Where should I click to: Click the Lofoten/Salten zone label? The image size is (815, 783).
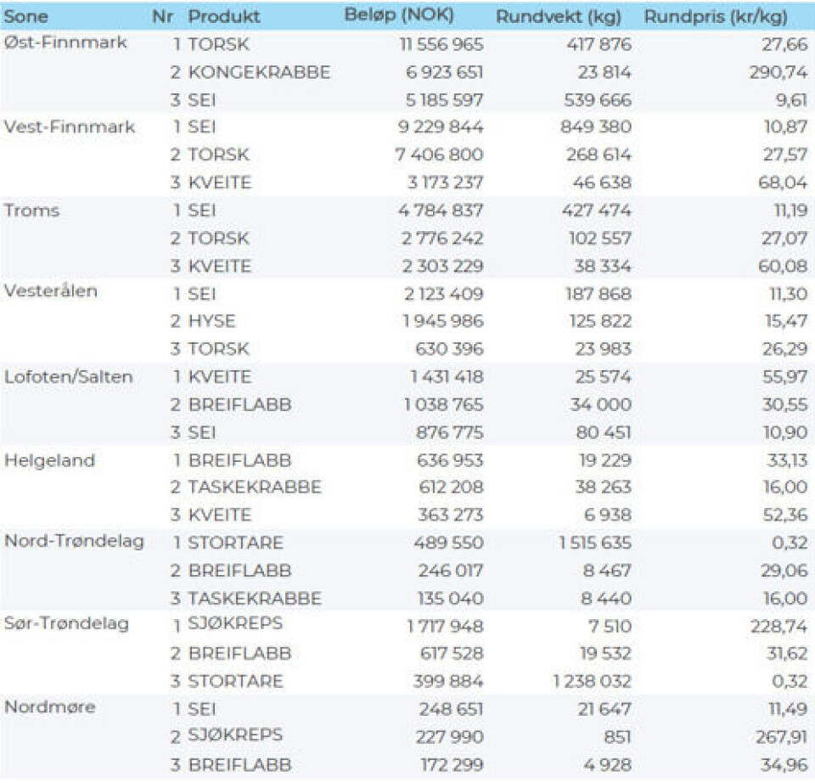coord(69,376)
